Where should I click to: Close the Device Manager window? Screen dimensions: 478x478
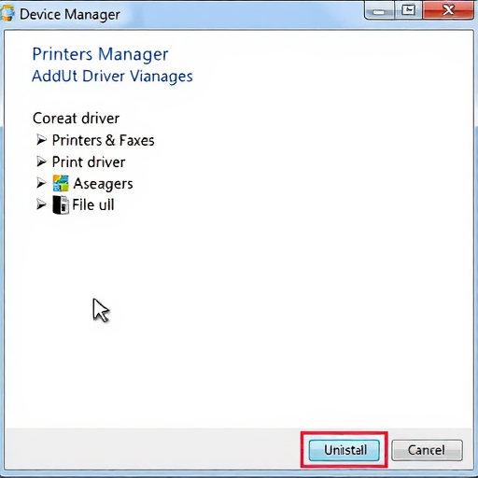pos(448,10)
